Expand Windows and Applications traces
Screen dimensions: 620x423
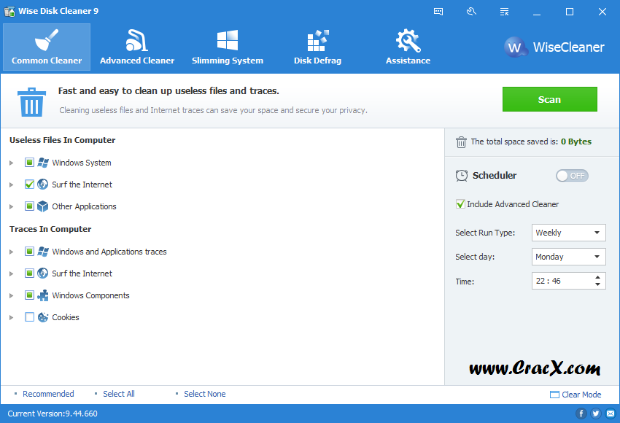(x=12, y=252)
